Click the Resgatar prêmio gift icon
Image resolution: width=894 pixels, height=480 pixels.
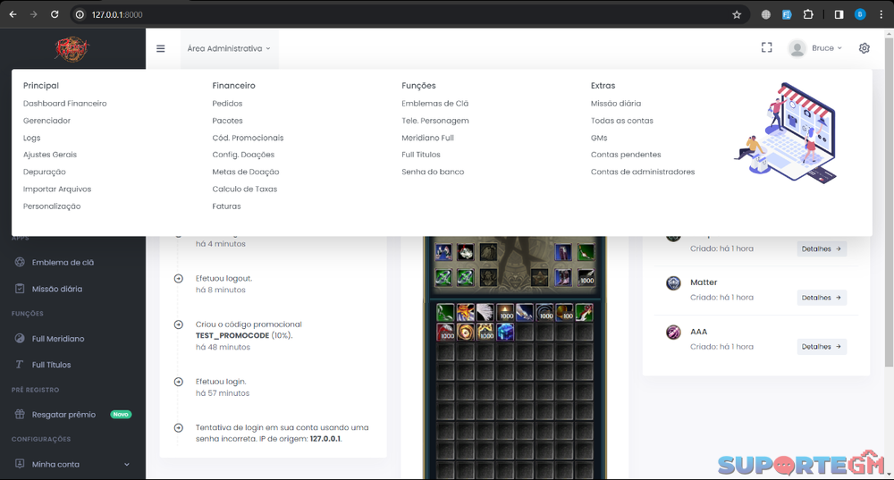tap(21, 415)
